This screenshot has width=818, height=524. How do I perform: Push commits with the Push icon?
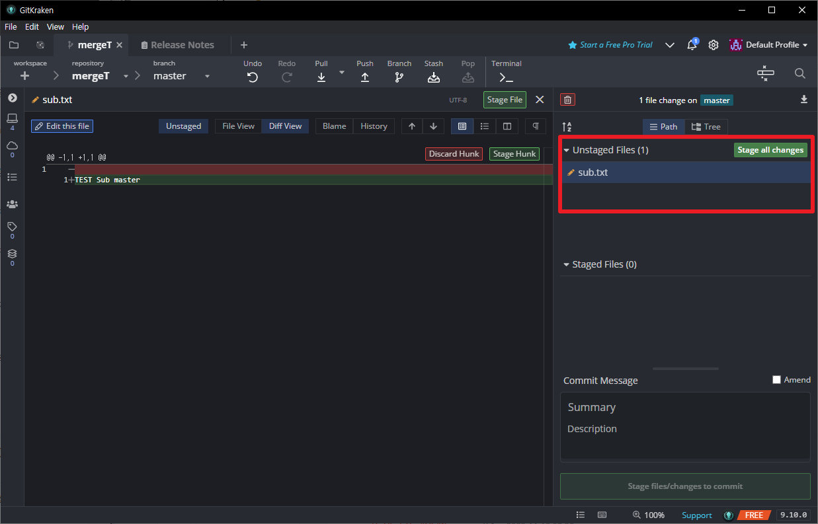(x=365, y=77)
